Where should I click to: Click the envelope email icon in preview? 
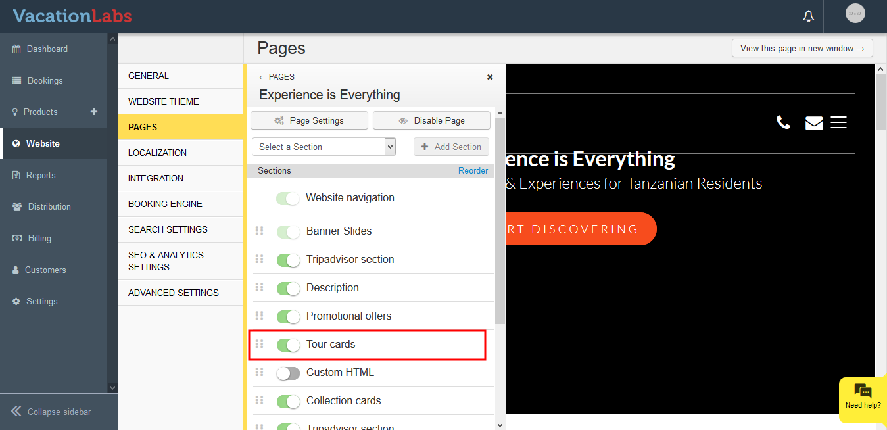pyautogui.click(x=814, y=123)
